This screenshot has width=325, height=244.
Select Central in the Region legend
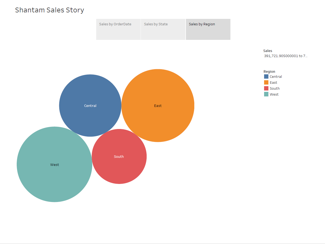[x=276, y=76]
